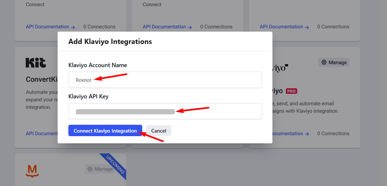Click the Kit logo on ConvertKit card
This screenshot has width=387, height=186.
(x=36, y=63)
